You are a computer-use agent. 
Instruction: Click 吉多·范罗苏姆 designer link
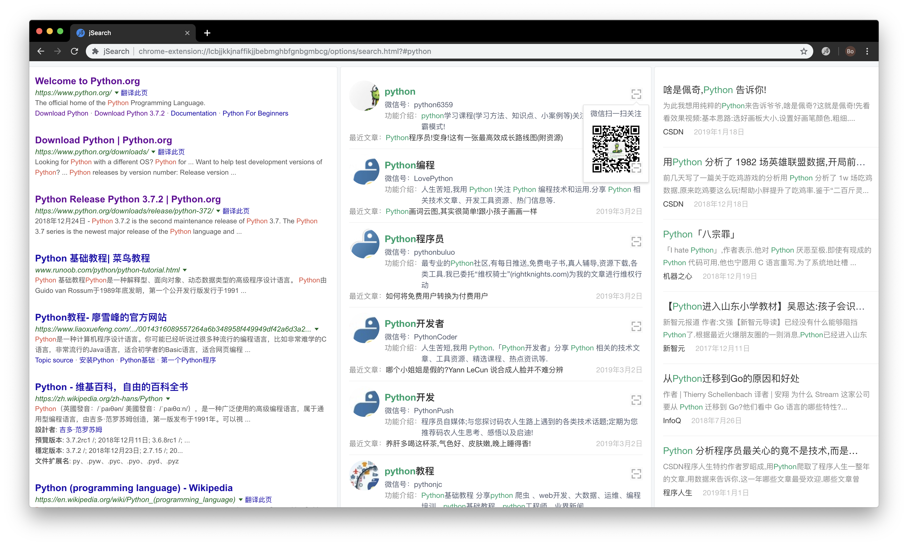click(x=81, y=430)
